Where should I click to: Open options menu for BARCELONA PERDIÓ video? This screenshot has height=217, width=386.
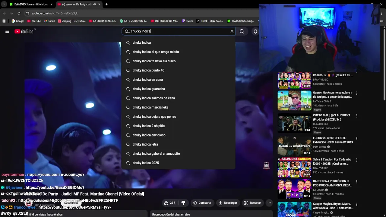pos(357,182)
